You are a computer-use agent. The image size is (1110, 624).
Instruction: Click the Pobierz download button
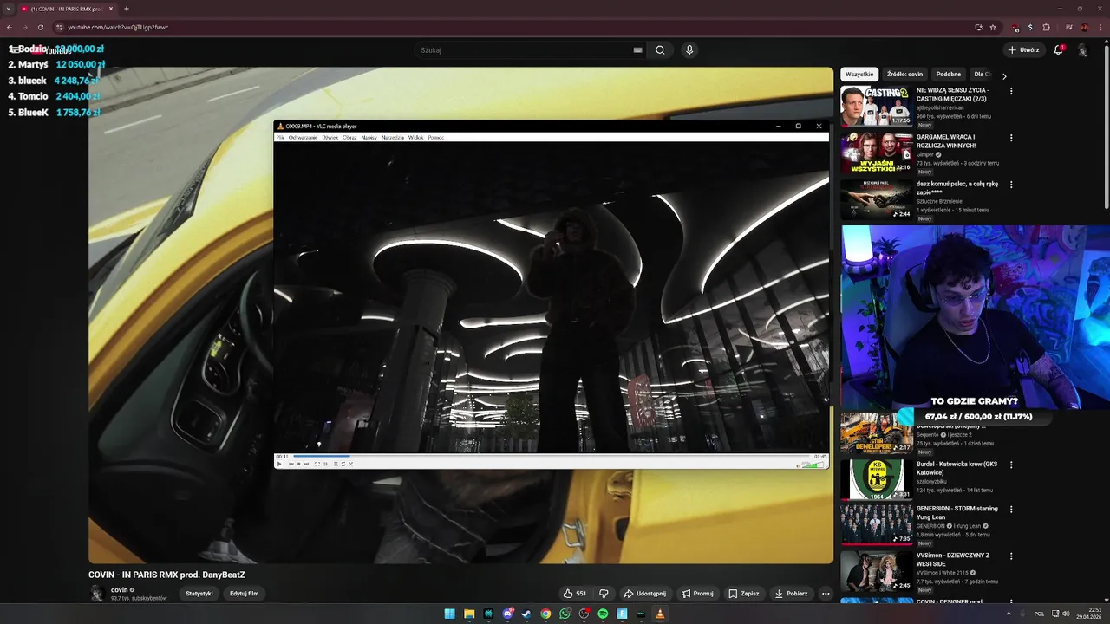(x=791, y=594)
